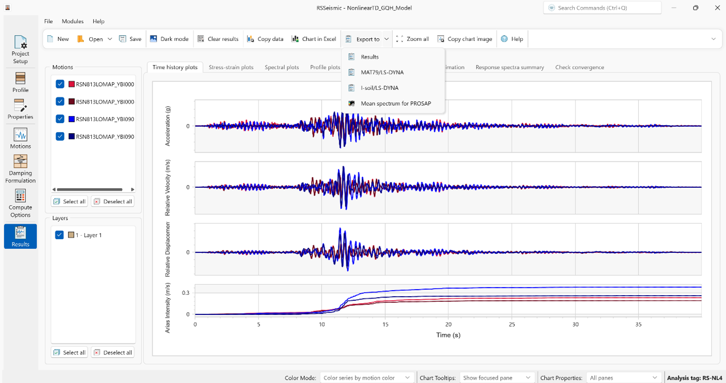Viewport: 726px width, 383px height.
Task: Click the Chart in Excel button
Action: (314, 39)
